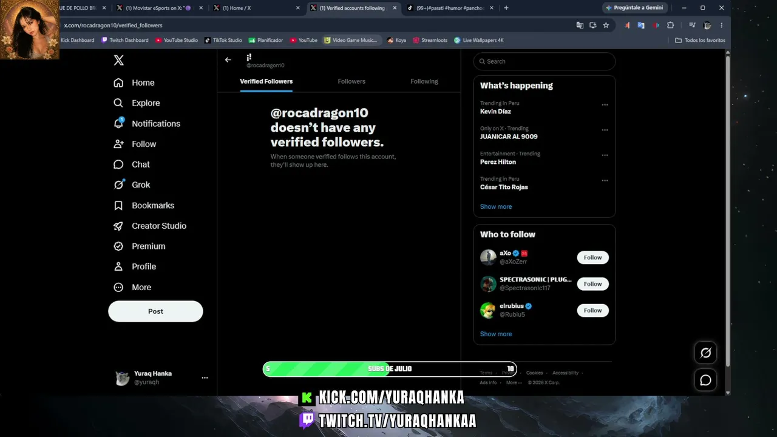Open options for the Kevin Díaz trend

(x=605, y=104)
